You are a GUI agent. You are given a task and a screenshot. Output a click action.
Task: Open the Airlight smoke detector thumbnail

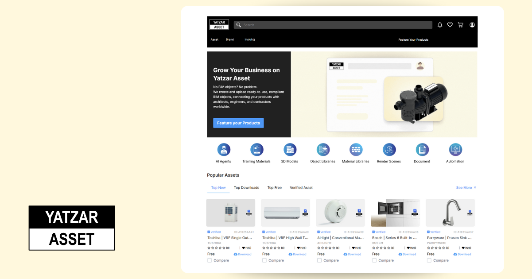pyautogui.click(x=341, y=213)
